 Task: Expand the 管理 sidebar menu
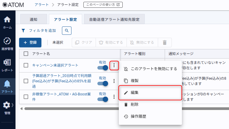(7, 107)
